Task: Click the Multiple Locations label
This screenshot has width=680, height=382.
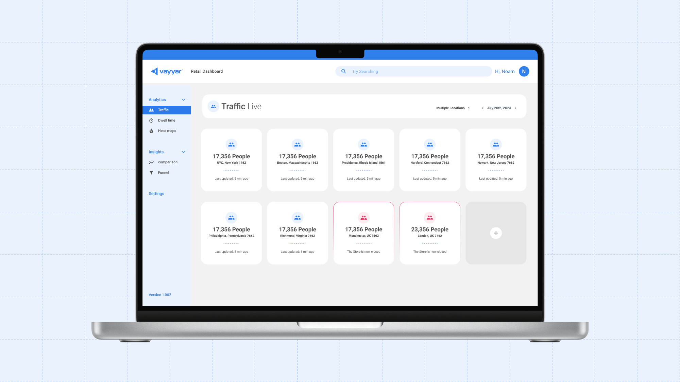Action: point(451,108)
